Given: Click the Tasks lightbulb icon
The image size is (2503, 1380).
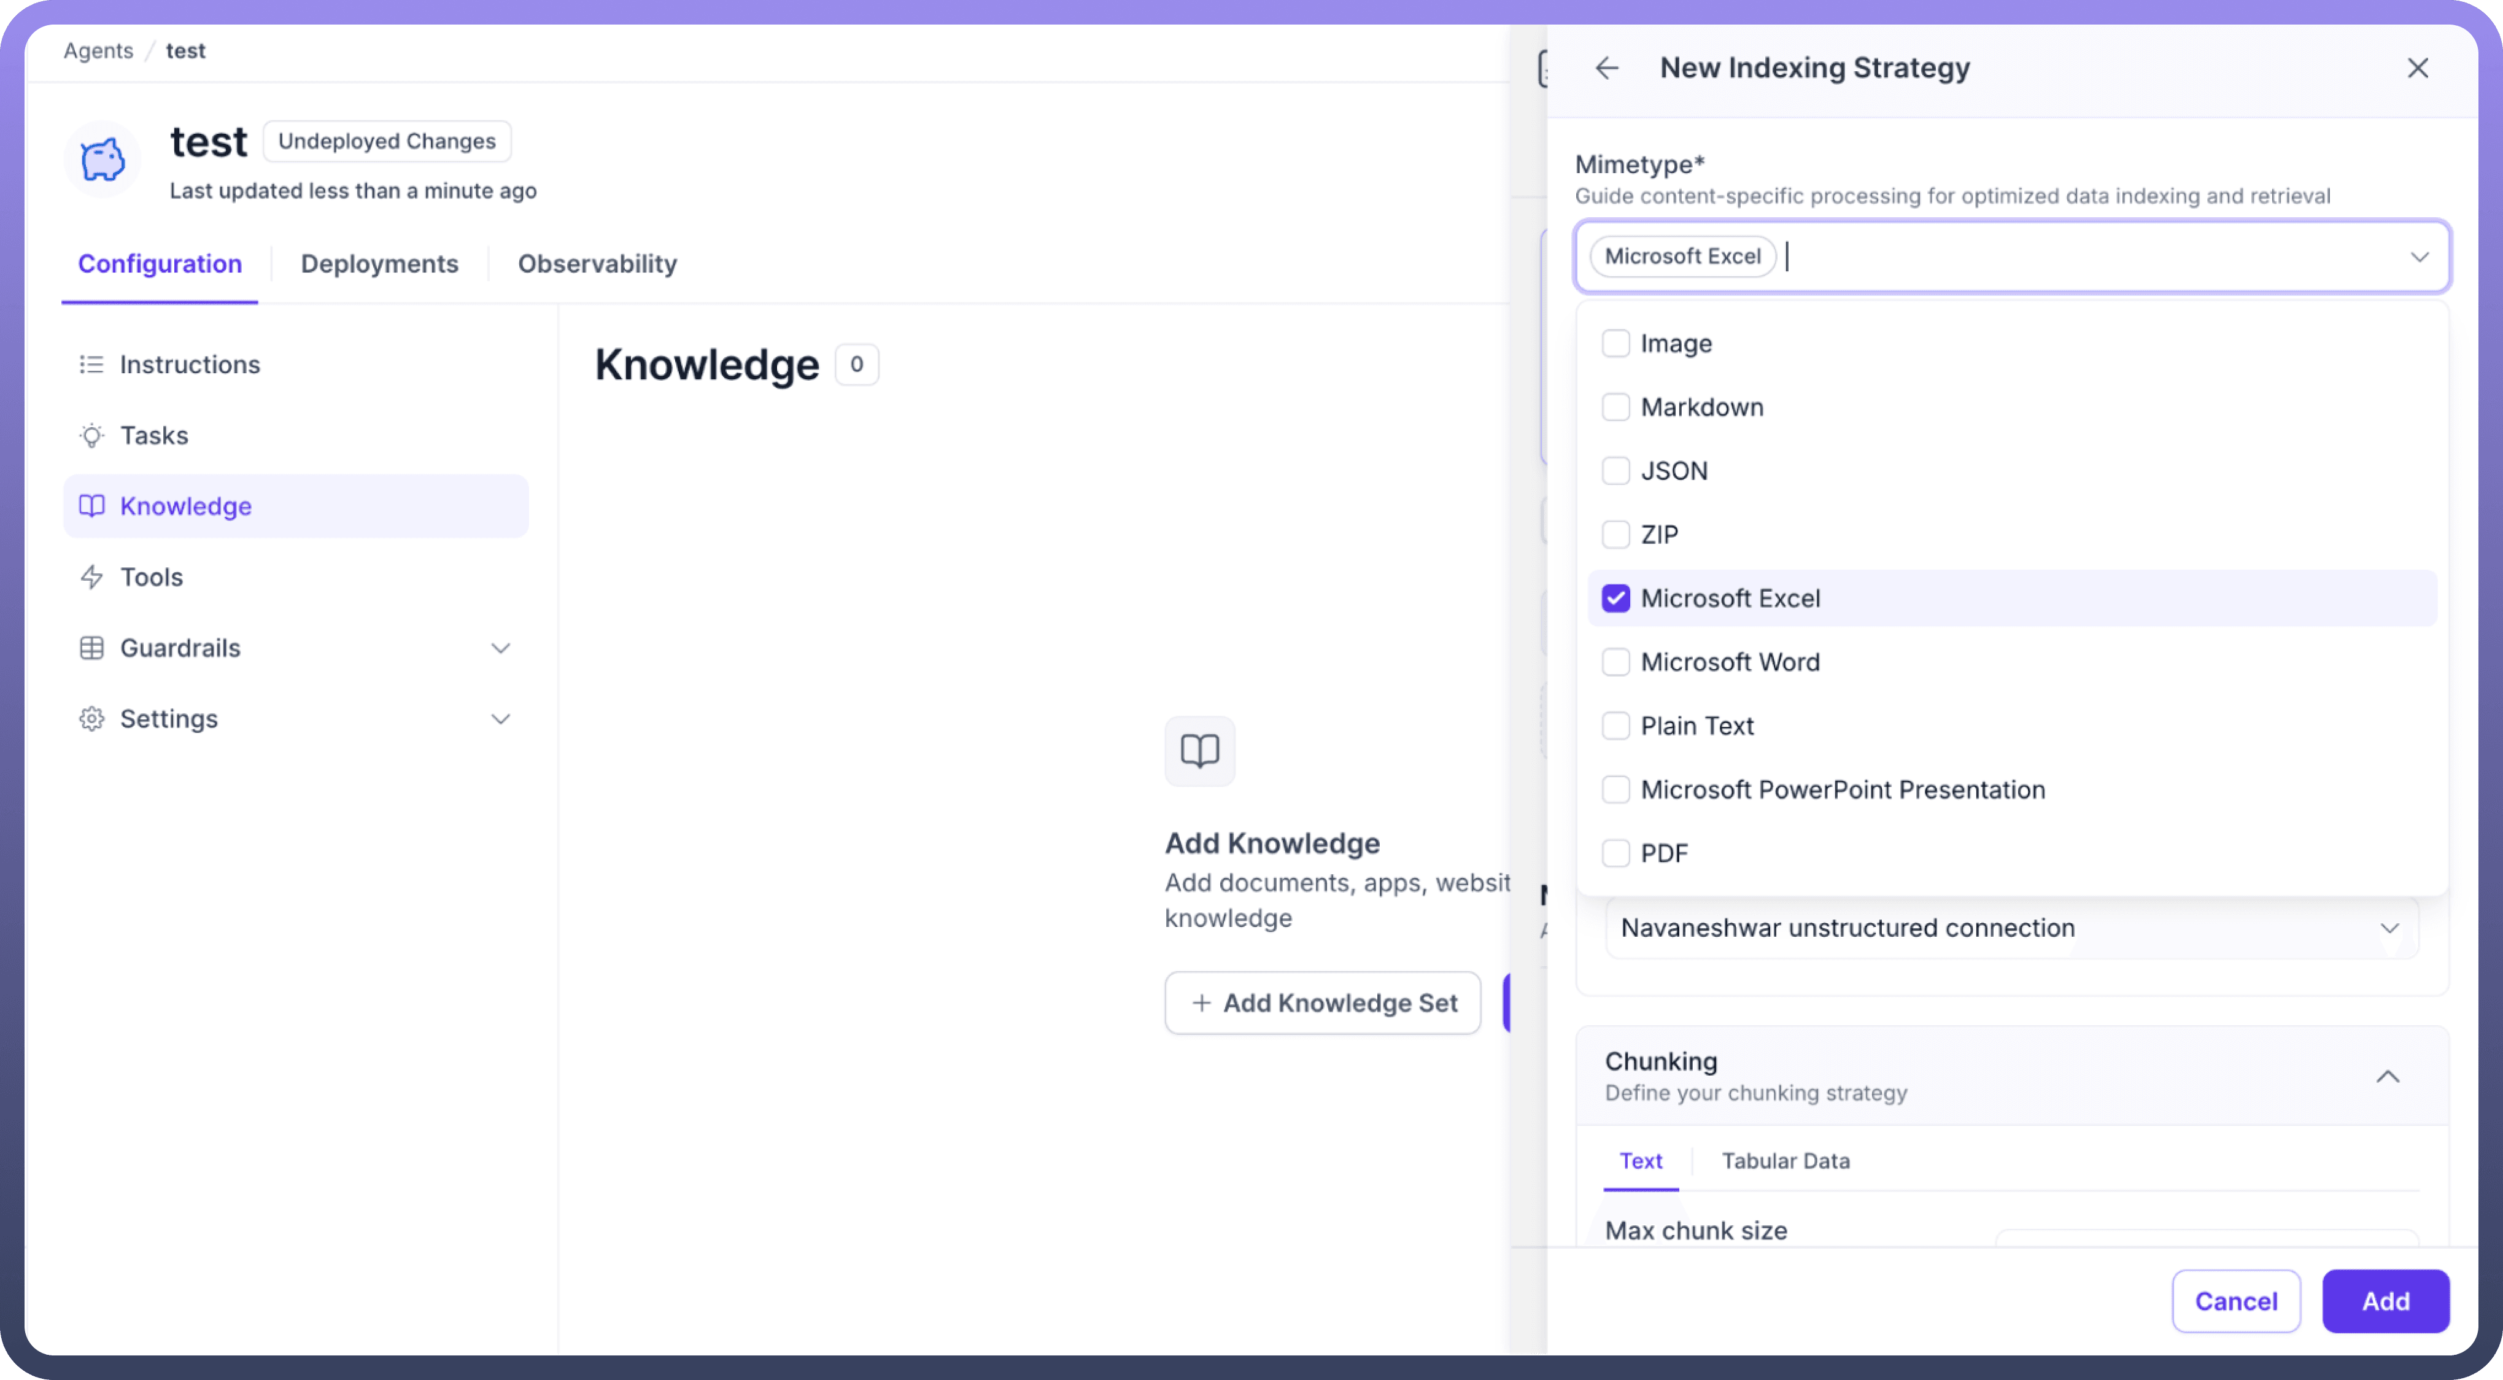Looking at the screenshot, I should coord(91,435).
